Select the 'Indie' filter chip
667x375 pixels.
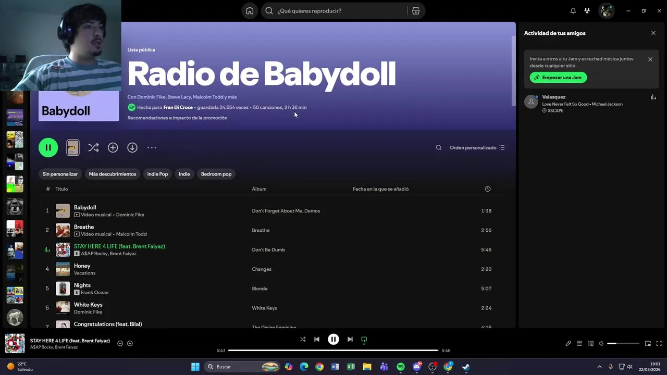click(x=184, y=174)
